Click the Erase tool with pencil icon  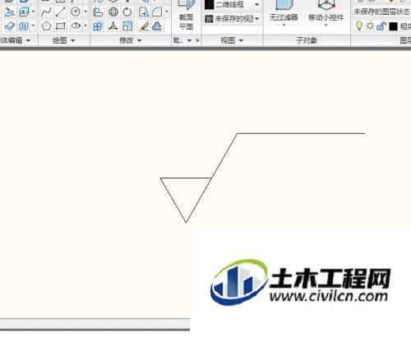pyautogui.click(x=144, y=26)
